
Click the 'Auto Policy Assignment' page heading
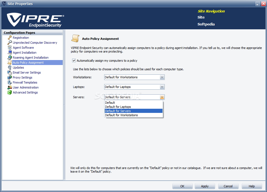pos(100,39)
